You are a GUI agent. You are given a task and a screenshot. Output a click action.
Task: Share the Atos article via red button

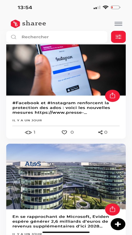click(112, 209)
